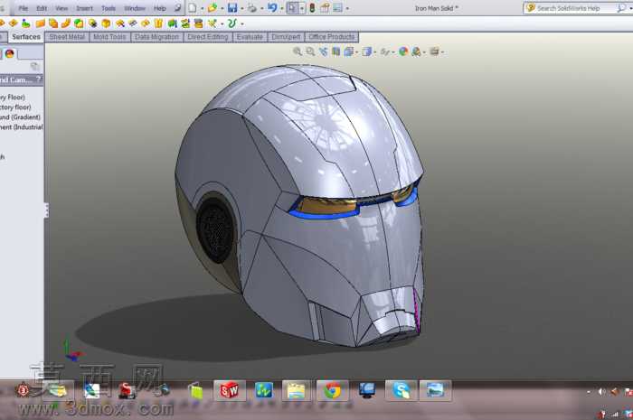Open the Edit menu
The image size is (633, 420).
pyautogui.click(x=42, y=8)
